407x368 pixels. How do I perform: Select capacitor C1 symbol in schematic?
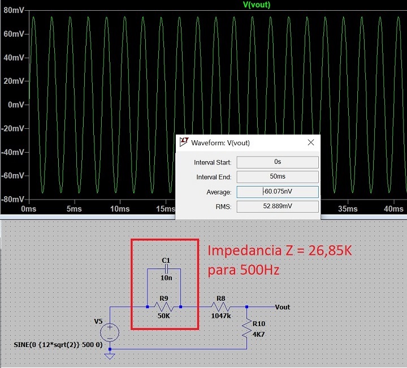(x=166, y=269)
